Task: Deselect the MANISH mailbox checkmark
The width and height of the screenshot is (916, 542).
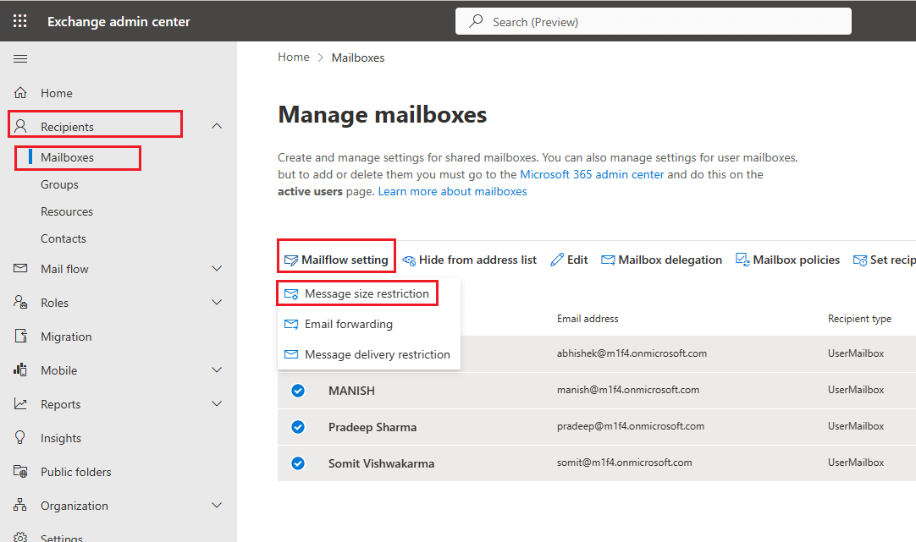Action: click(298, 391)
